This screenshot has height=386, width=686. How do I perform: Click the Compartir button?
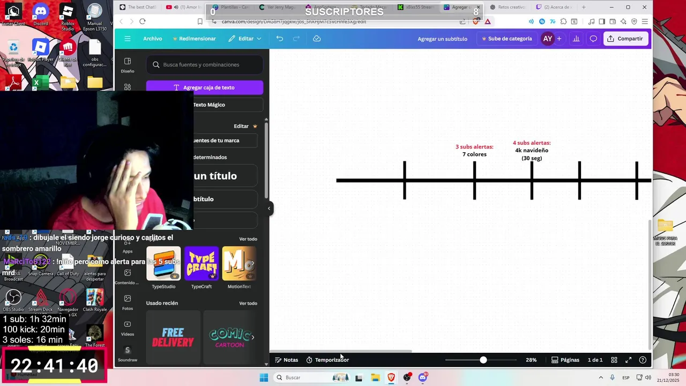(x=625, y=39)
